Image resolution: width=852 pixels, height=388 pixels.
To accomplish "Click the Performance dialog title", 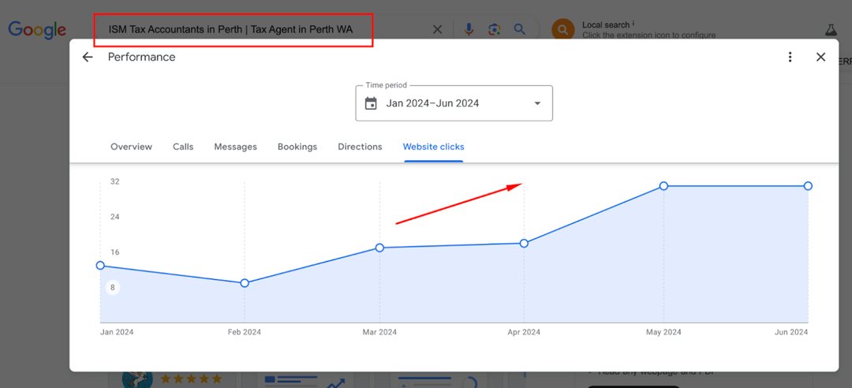I will click(142, 57).
